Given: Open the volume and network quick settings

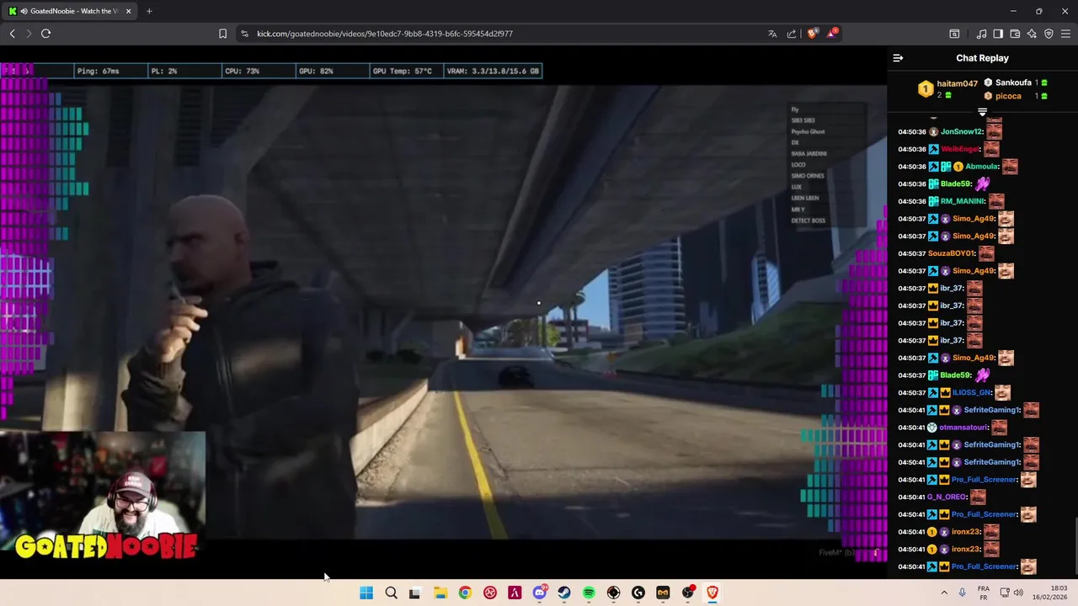Looking at the screenshot, I should [x=1011, y=593].
